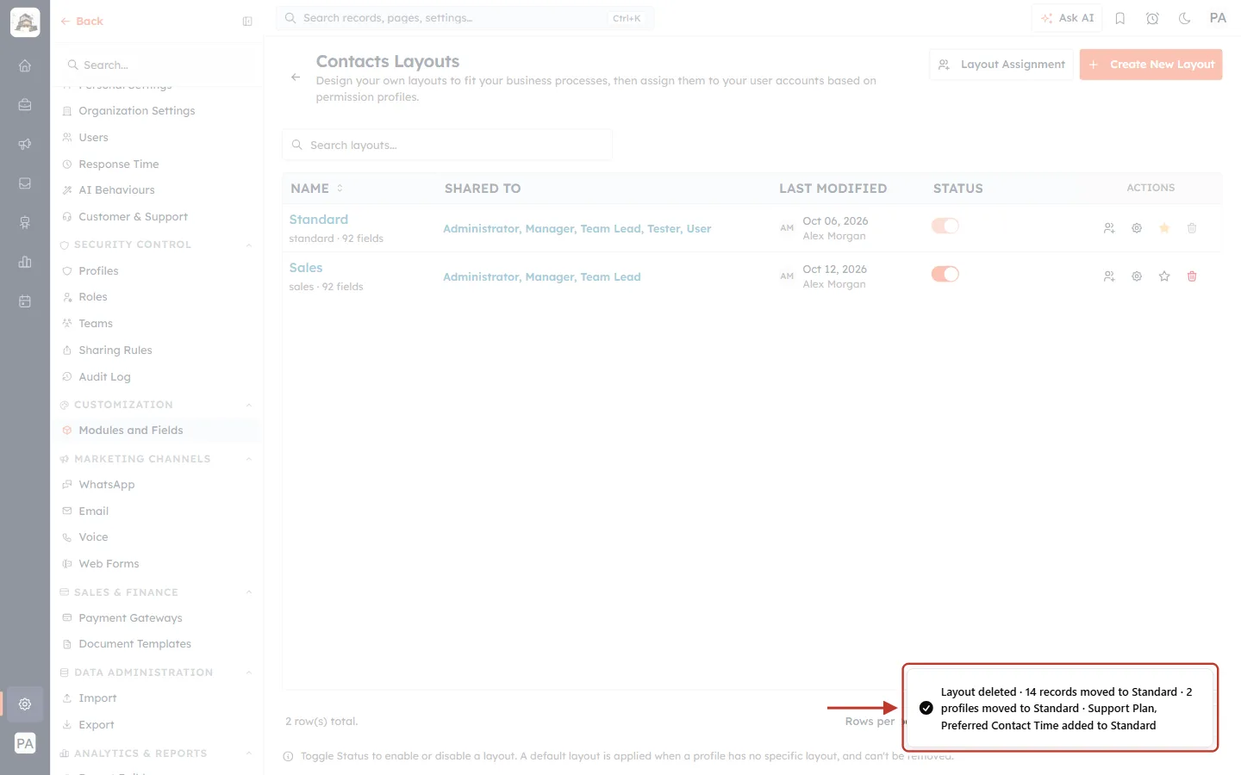Click the Ask AI button

coord(1067,18)
